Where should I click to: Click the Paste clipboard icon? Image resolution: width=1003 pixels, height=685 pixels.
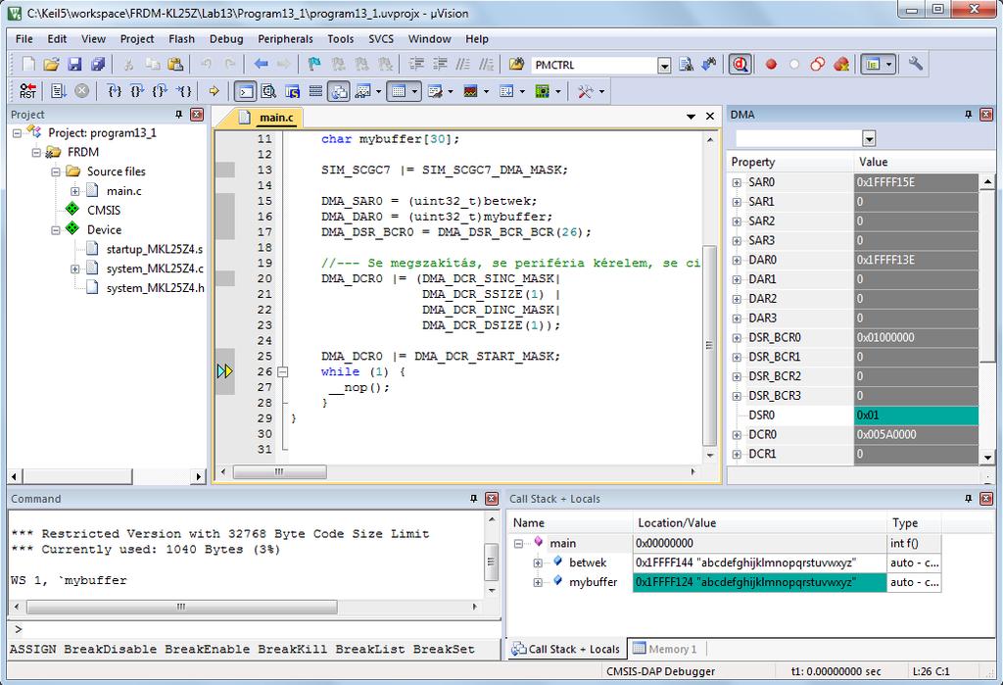174,64
